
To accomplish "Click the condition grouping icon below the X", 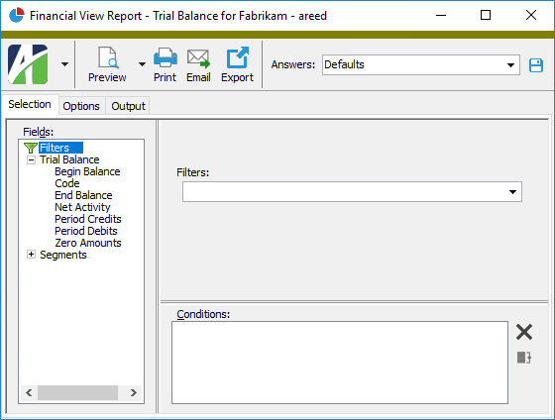I will [524, 358].
